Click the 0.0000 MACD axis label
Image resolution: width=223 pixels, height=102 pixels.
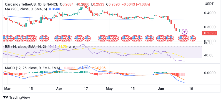(209, 73)
